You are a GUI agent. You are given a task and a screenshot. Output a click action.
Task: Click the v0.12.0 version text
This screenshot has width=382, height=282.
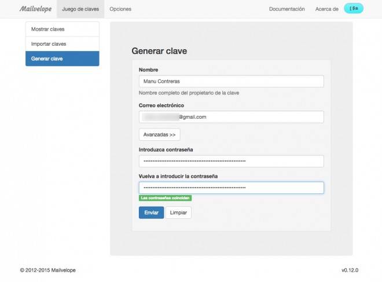350,270
